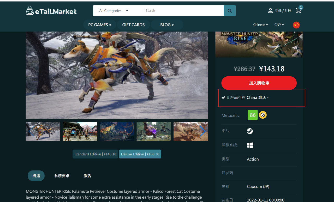Select the fourth thumbnail with purple monster
Screen dimensions: 334x202
pyautogui.click(x=154, y=131)
